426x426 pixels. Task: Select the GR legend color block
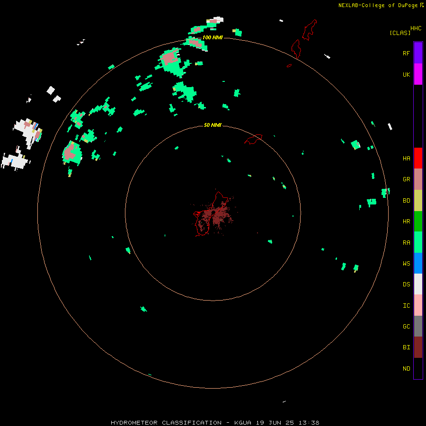[x=418, y=179]
